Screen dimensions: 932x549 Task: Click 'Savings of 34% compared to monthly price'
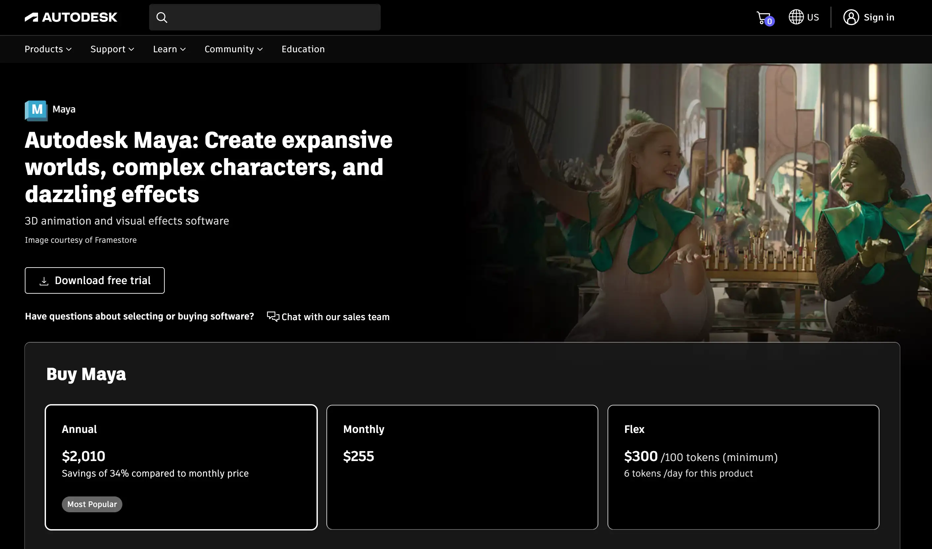pyautogui.click(x=155, y=474)
